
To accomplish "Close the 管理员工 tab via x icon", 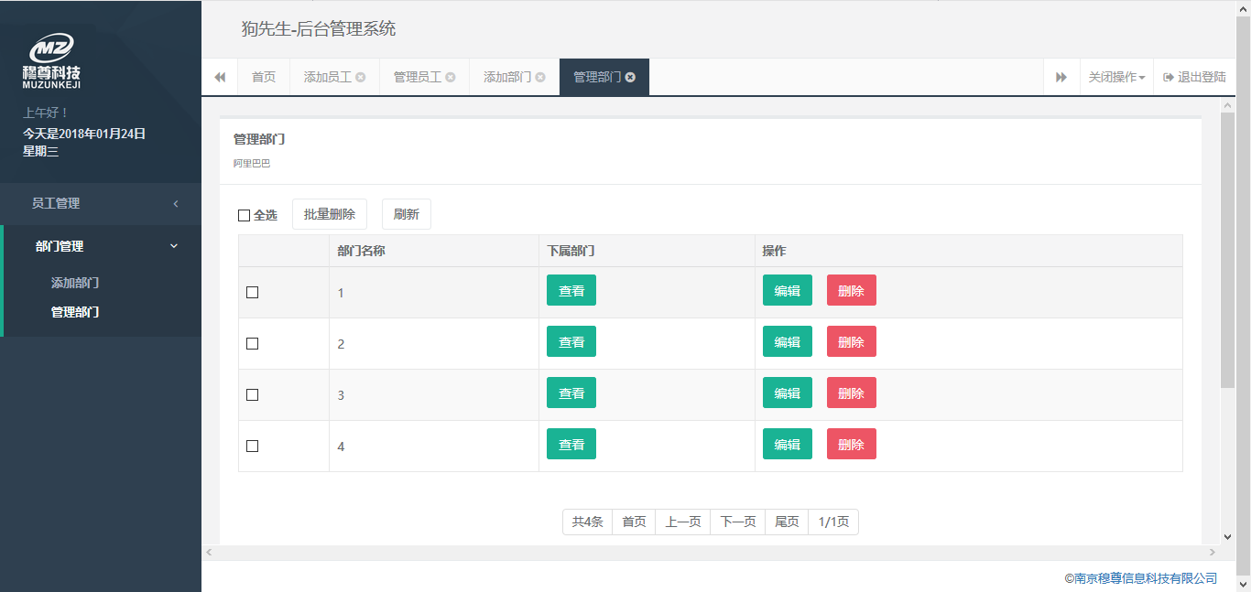I will (x=451, y=78).
